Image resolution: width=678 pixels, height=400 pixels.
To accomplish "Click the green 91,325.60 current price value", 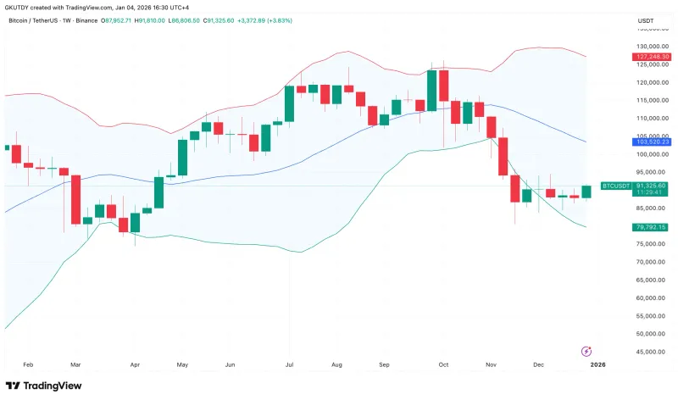I will [650, 185].
